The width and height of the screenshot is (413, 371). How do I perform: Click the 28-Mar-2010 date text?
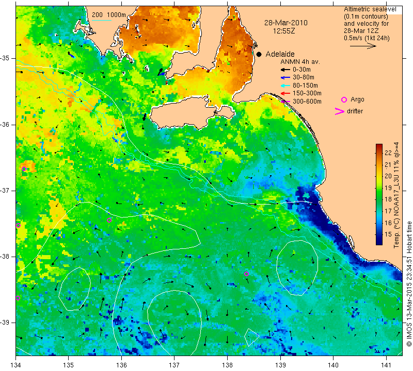(x=286, y=23)
